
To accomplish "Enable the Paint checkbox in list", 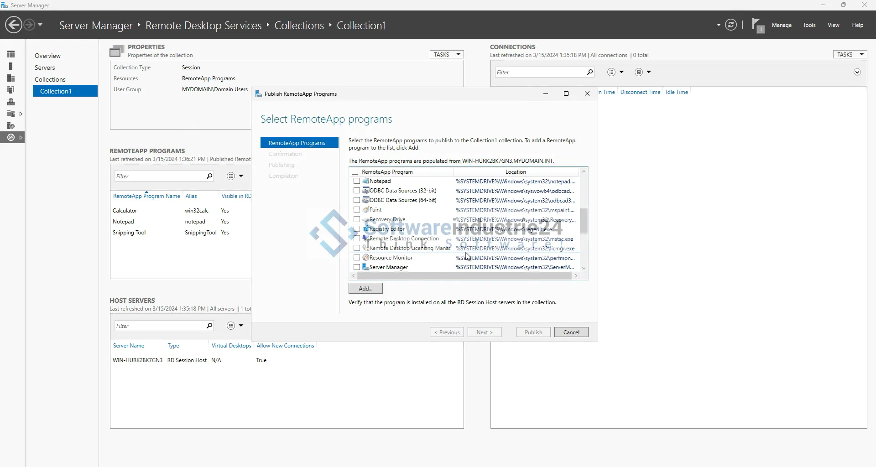I will (x=357, y=210).
